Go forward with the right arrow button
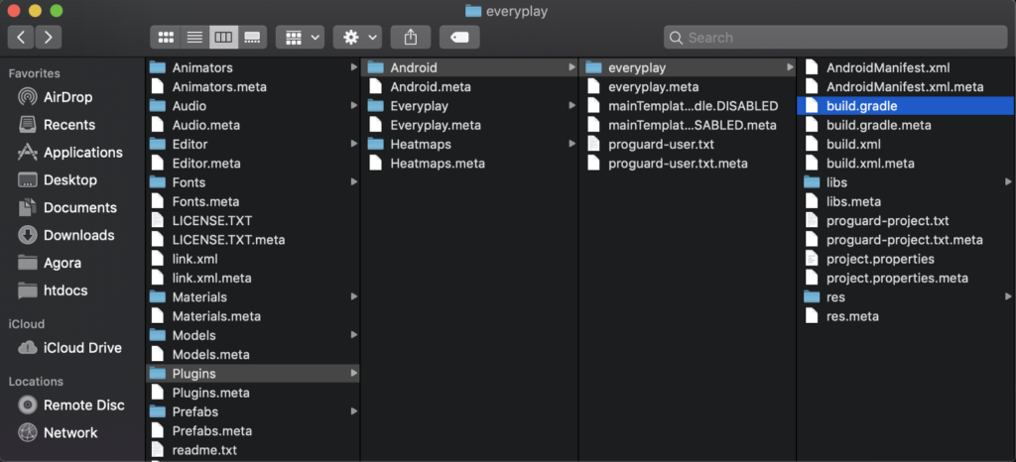Image resolution: width=1016 pixels, height=462 pixels. point(49,38)
